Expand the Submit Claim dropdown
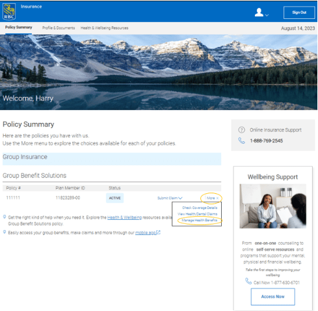Image resolution: width=318 pixels, height=311 pixels. 170,198
